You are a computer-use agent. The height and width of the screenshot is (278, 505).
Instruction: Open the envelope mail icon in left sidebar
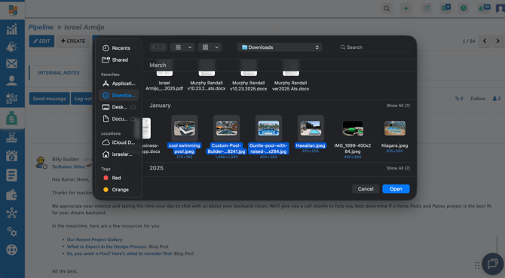[11, 63]
